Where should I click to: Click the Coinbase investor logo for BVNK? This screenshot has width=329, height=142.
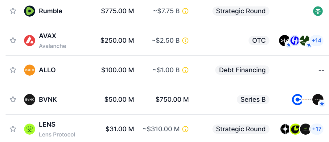297,100
